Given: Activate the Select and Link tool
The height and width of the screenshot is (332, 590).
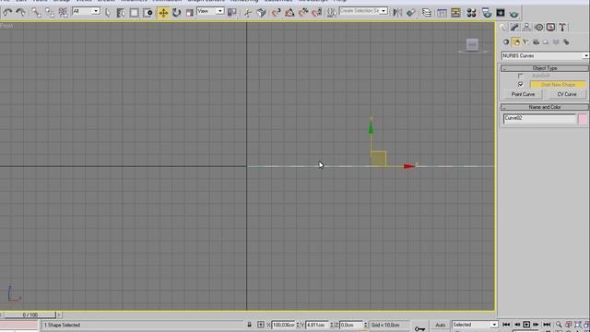Looking at the screenshot, I should [36, 12].
